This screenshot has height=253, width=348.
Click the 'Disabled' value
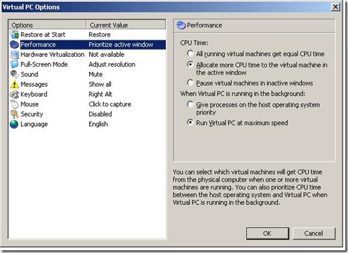(x=100, y=114)
